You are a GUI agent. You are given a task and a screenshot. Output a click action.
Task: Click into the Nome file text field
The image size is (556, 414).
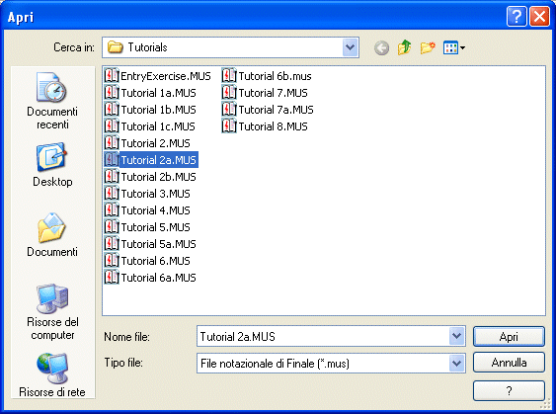(323, 336)
